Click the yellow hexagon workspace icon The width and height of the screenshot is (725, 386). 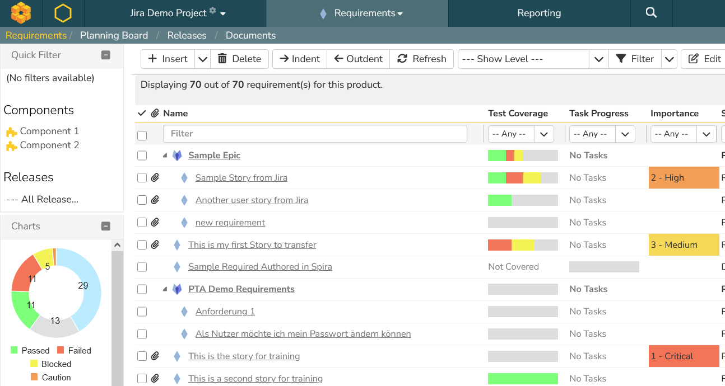[63, 13]
